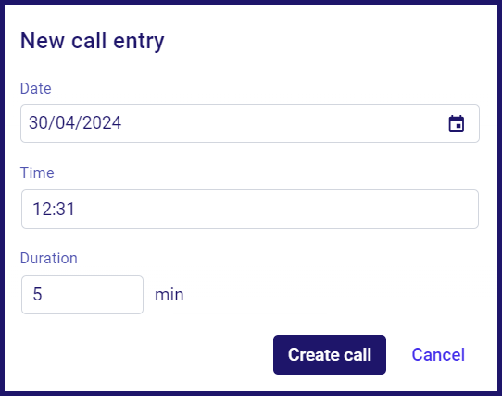502x396 pixels.
Task: Place cursor on the 5 in Duration
Action: pyautogui.click(x=37, y=294)
